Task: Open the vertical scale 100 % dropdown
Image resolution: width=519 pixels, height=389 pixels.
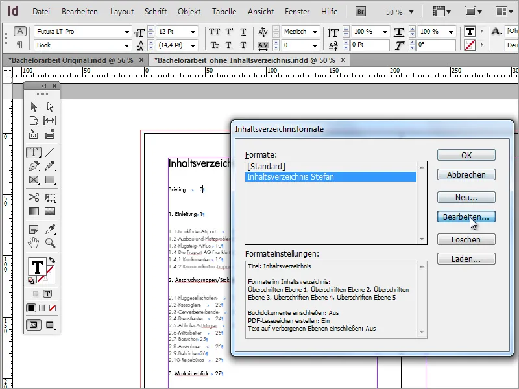Action: [x=385, y=32]
